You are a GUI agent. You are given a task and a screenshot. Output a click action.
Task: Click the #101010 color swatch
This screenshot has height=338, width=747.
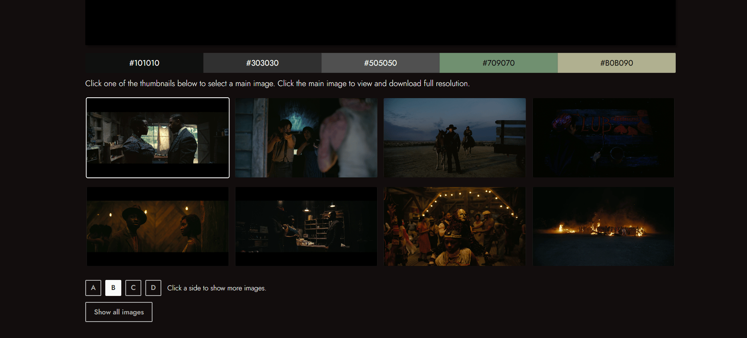click(x=144, y=63)
